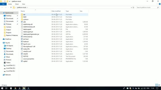Go up one folder level arrow
Image resolution: width=161 pixels, height=90 pixels.
(11, 7)
